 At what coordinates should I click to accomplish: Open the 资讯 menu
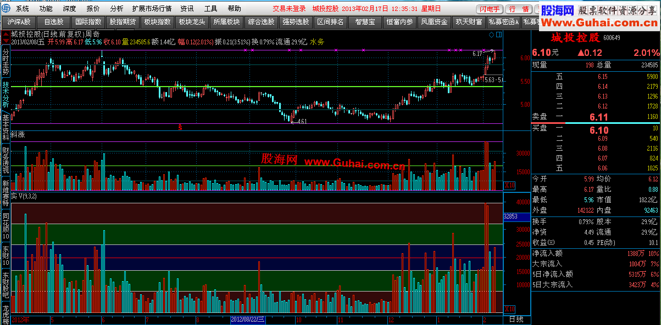(x=187, y=9)
